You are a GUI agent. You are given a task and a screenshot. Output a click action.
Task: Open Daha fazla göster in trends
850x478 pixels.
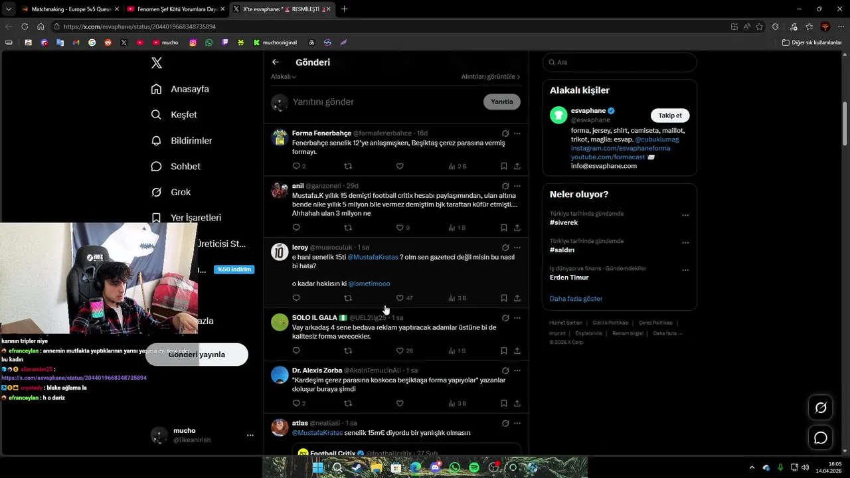[x=576, y=299]
